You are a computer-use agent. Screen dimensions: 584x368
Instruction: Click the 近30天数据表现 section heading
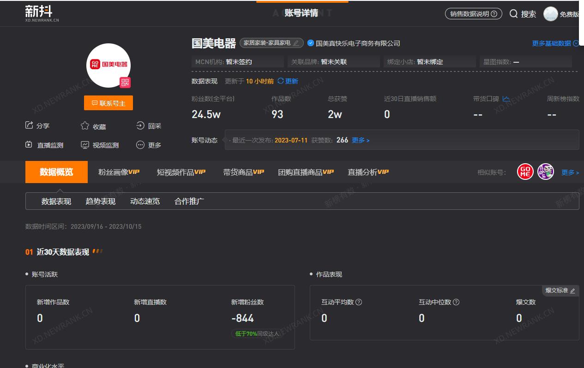[x=63, y=252]
